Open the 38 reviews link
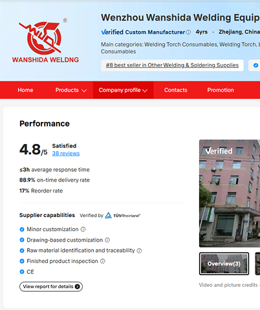 [66, 153]
